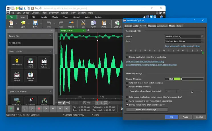Switch to the Voice ribbon tab
The height and width of the screenshot is (131, 212).
(x=87, y=17)
